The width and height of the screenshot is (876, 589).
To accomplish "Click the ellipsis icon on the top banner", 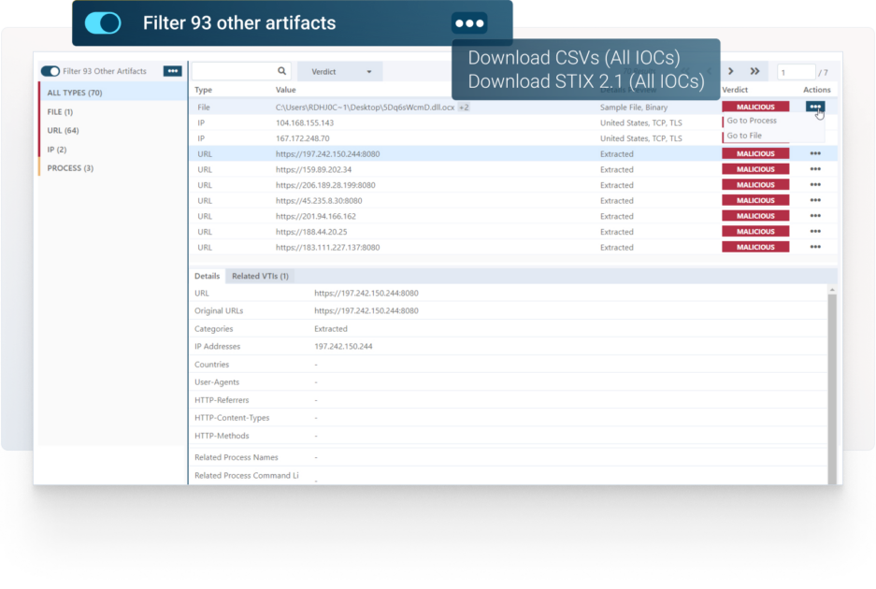I will [468, 23].
